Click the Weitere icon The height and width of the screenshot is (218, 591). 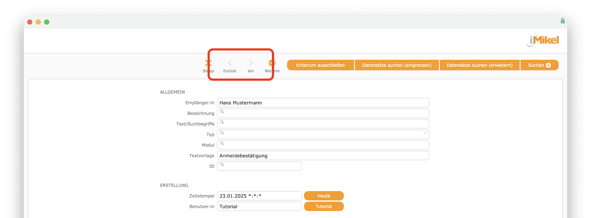click(272, 63)
